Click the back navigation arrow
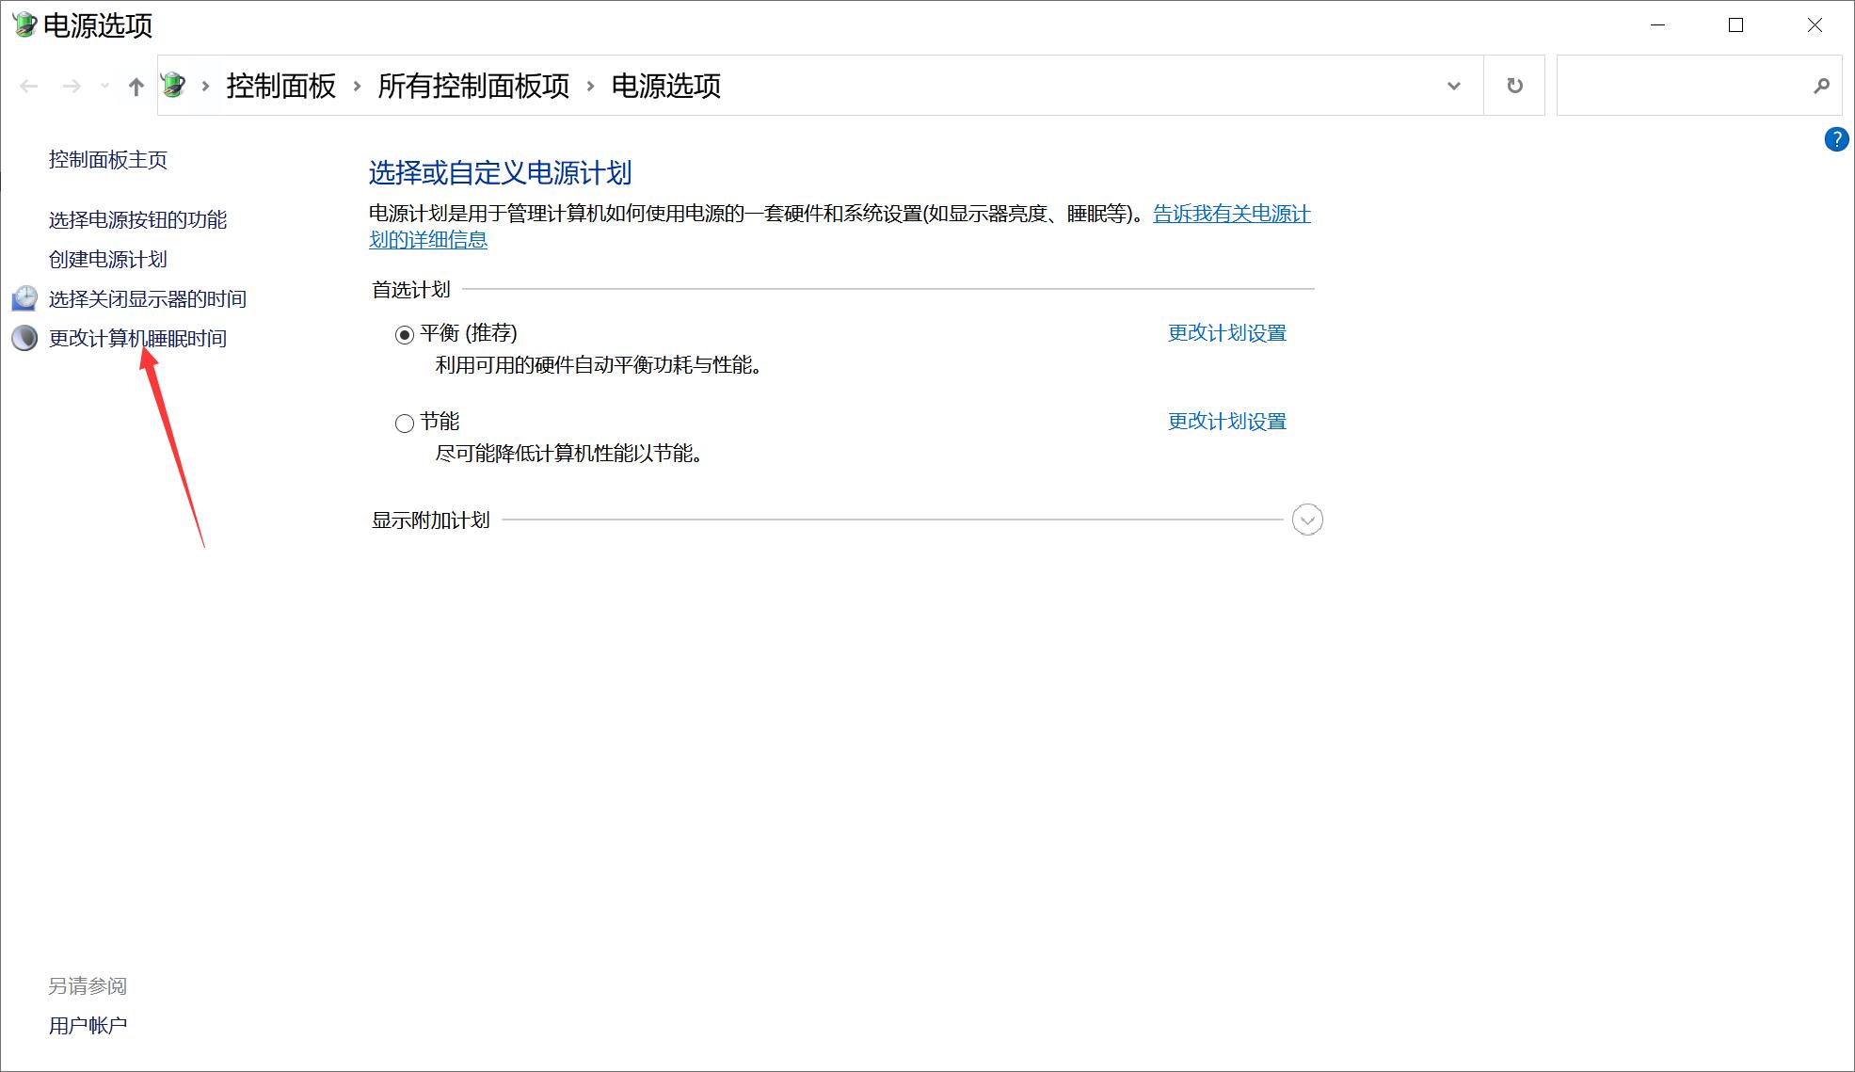Viewport: 1855px width, 1072px height. click(x=29, y=87)
